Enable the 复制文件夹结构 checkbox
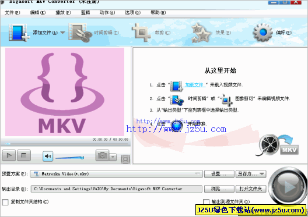The image size is (308, 217). click(5, 202)
